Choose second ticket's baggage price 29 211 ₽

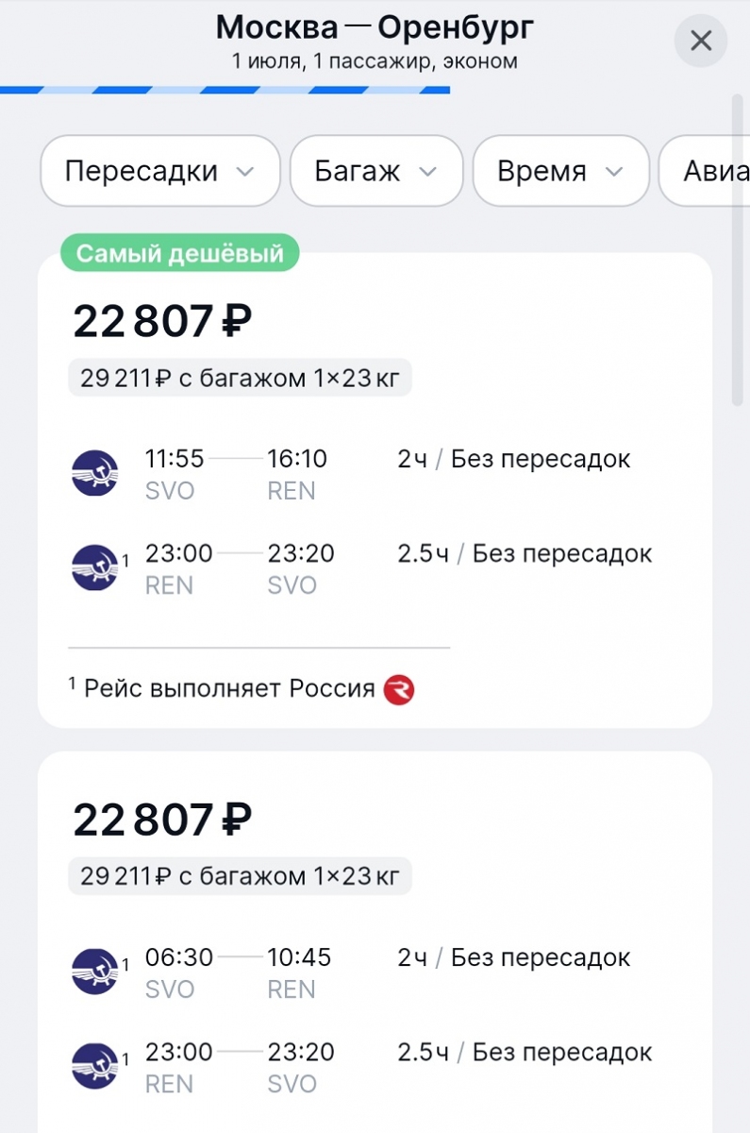point(240,877)
